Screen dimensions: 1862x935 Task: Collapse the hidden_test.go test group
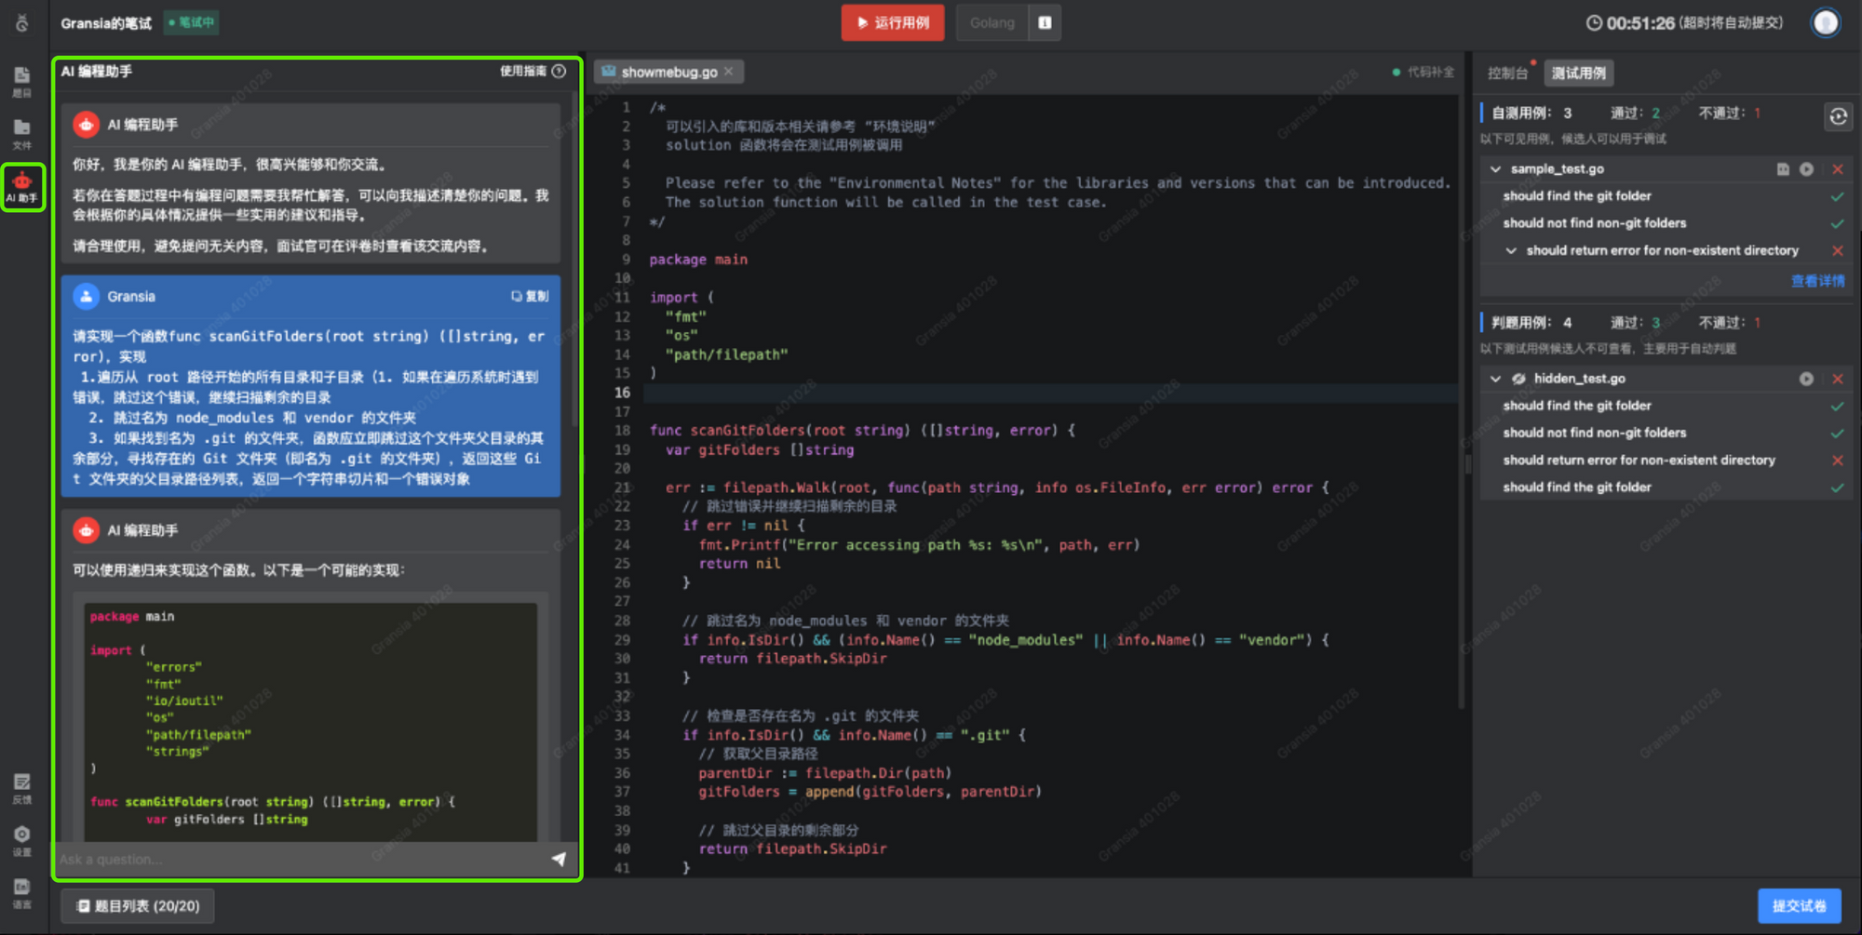[1495, 379]
